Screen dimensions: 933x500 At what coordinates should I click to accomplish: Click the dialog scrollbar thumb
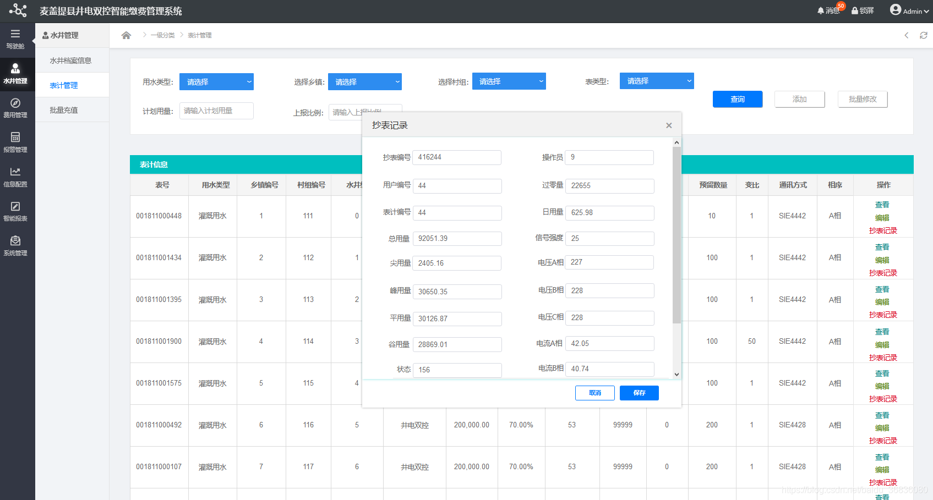tap(676, 235)
